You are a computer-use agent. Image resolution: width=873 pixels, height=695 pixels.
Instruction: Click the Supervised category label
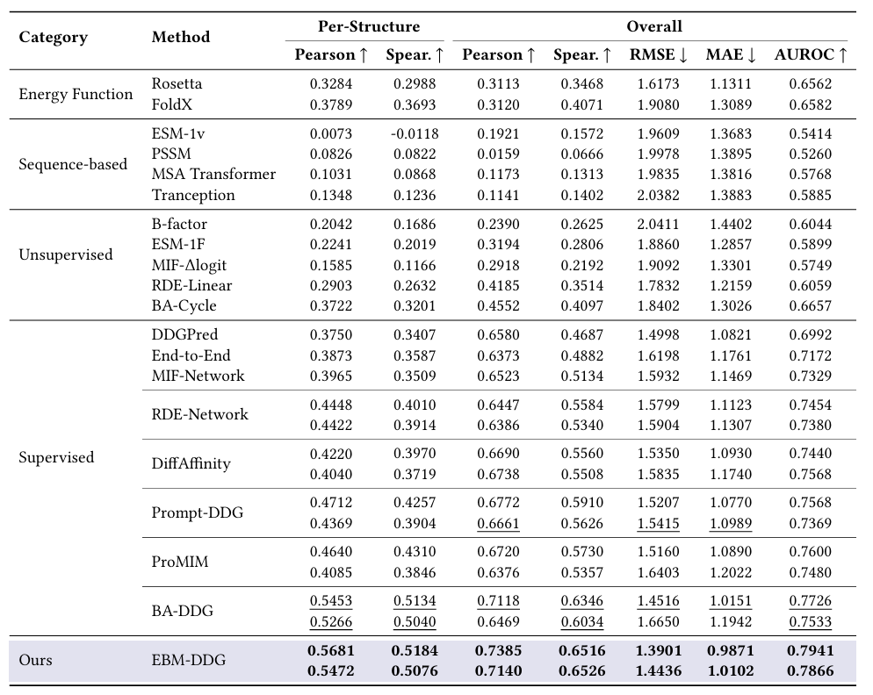pos(56,457)
